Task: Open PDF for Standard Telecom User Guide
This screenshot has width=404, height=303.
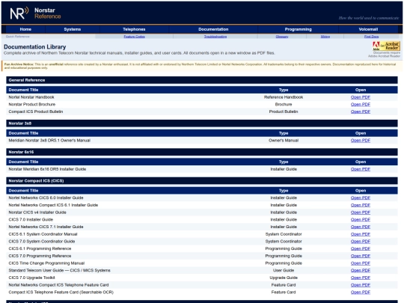Action: 361,270
